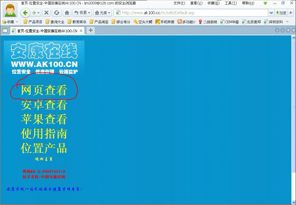Open the 文件(F) menu
Image resolution: width=296 pixels, height=205 pixels.
pyautogui.click(x=179, y=3)
